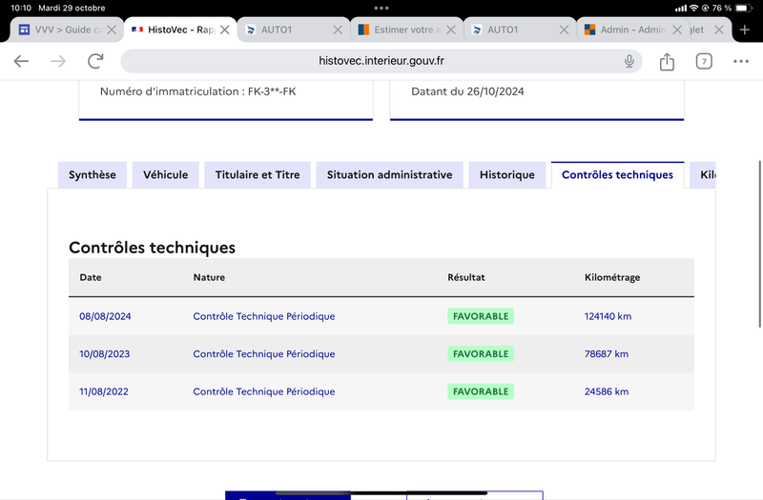Open the Situation administrative tab
Viewport: 763px width, 500px height.
[x=389, y=175]
